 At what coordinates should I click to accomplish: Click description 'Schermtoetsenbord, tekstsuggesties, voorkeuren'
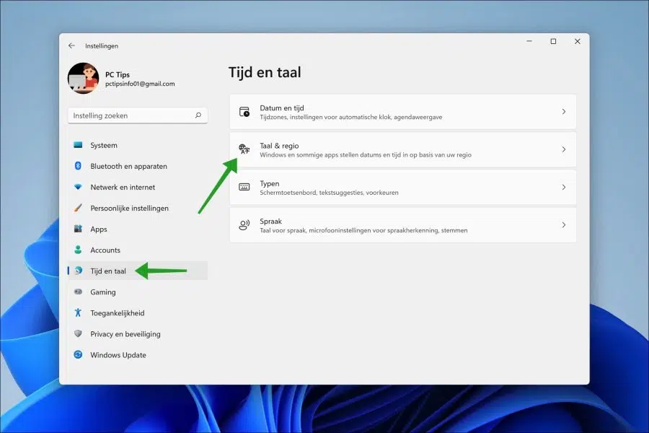(x=329, y=193)
